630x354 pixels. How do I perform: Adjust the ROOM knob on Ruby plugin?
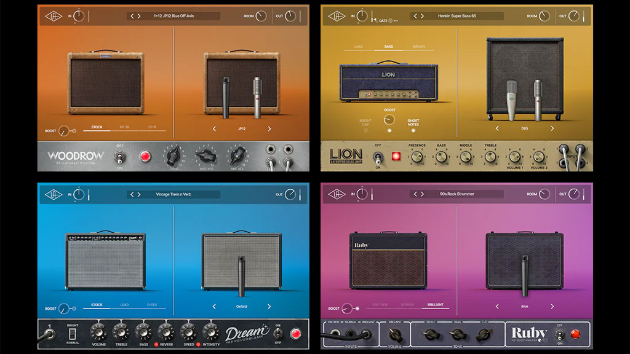544,194
